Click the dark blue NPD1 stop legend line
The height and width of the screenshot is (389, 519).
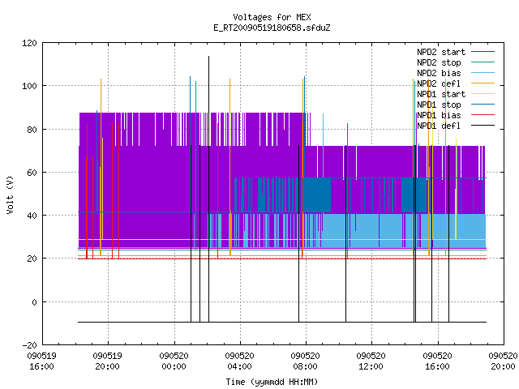(x=483, y=105)
